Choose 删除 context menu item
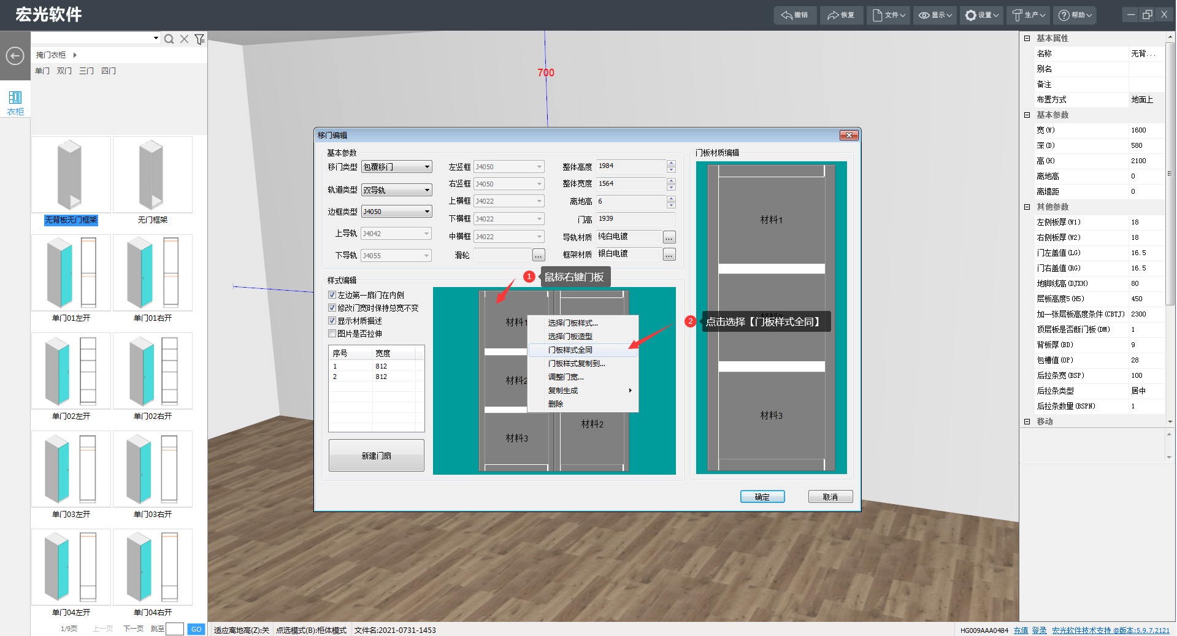1177x636 pixels. tap(583, 404)
